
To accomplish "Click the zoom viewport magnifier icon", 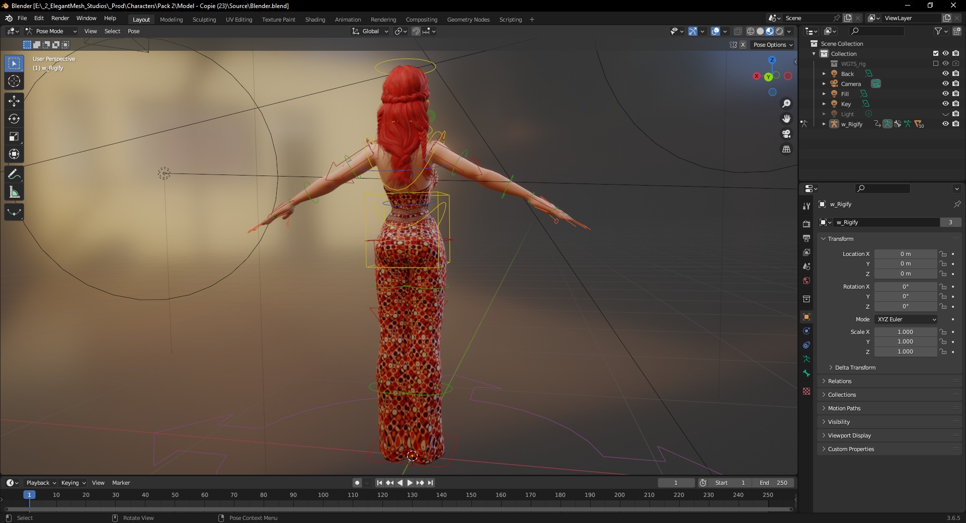I will pyautogui.click(x=786, y=104).
